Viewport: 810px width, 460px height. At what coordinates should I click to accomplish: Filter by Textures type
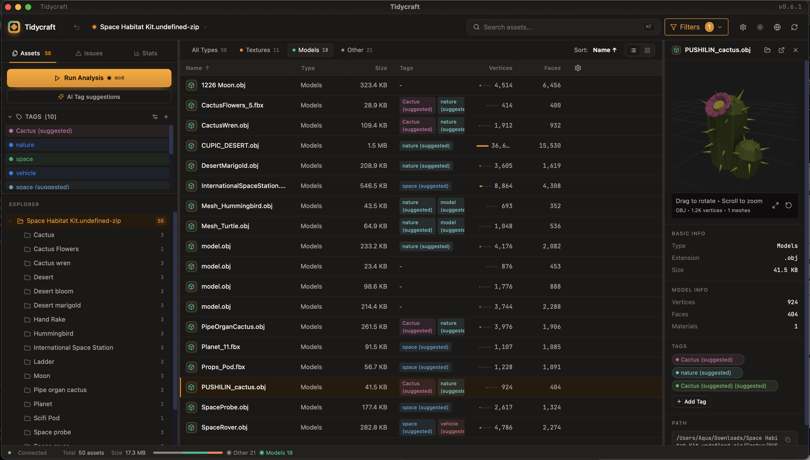(x=259, y=50)
